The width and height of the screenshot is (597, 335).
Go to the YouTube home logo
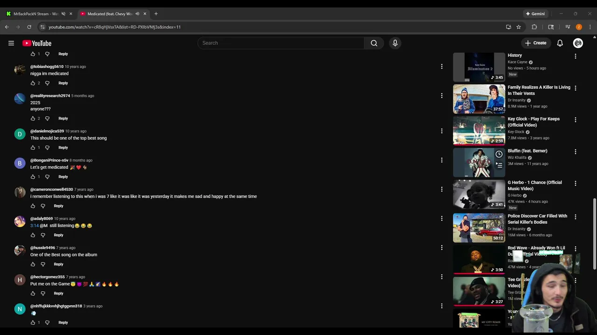click(x=37, y=43)
